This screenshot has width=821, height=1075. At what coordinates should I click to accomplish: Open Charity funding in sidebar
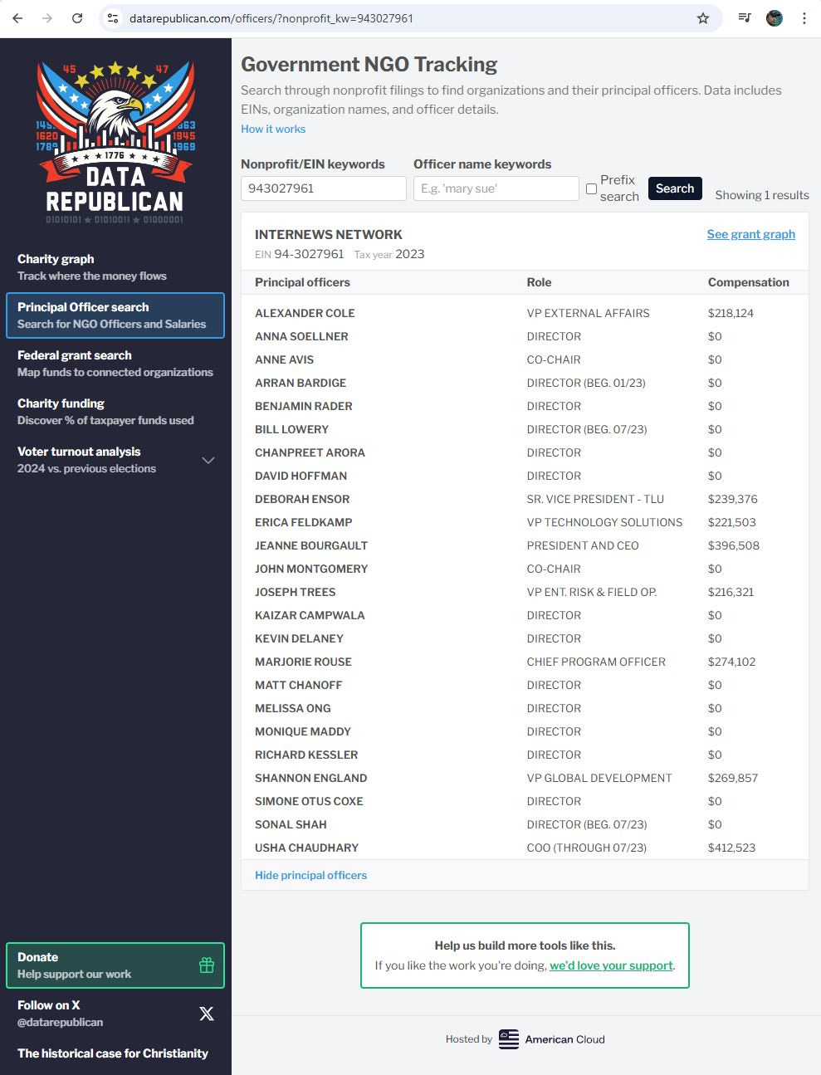click(x=115, y=412)
